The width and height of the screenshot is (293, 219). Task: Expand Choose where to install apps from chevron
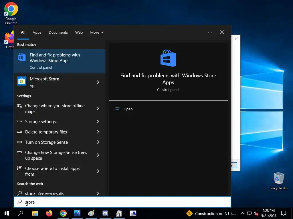(98, 171)
